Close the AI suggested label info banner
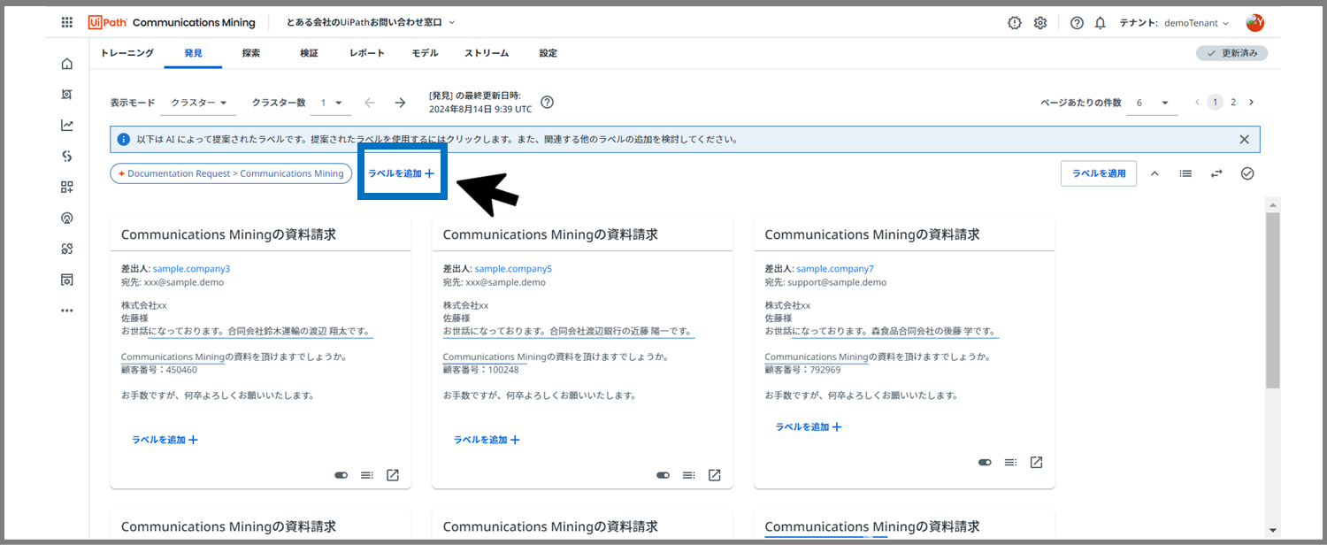 tap(1244, 140)
